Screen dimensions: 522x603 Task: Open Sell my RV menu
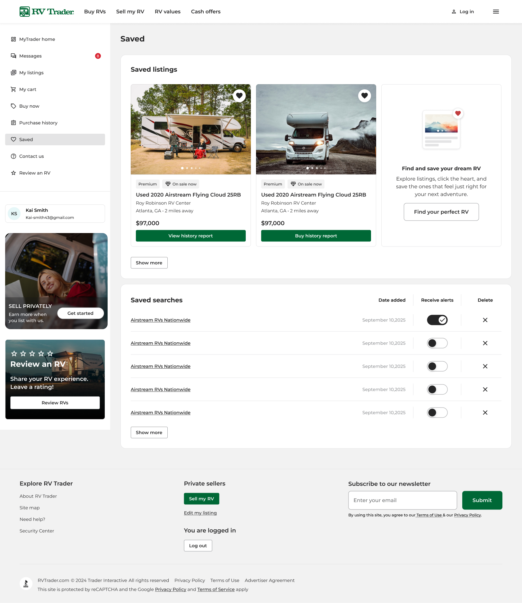[130, 12]
